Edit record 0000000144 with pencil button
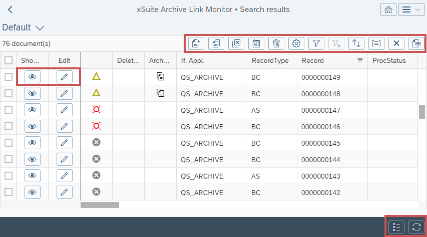 tap(65, 159)
